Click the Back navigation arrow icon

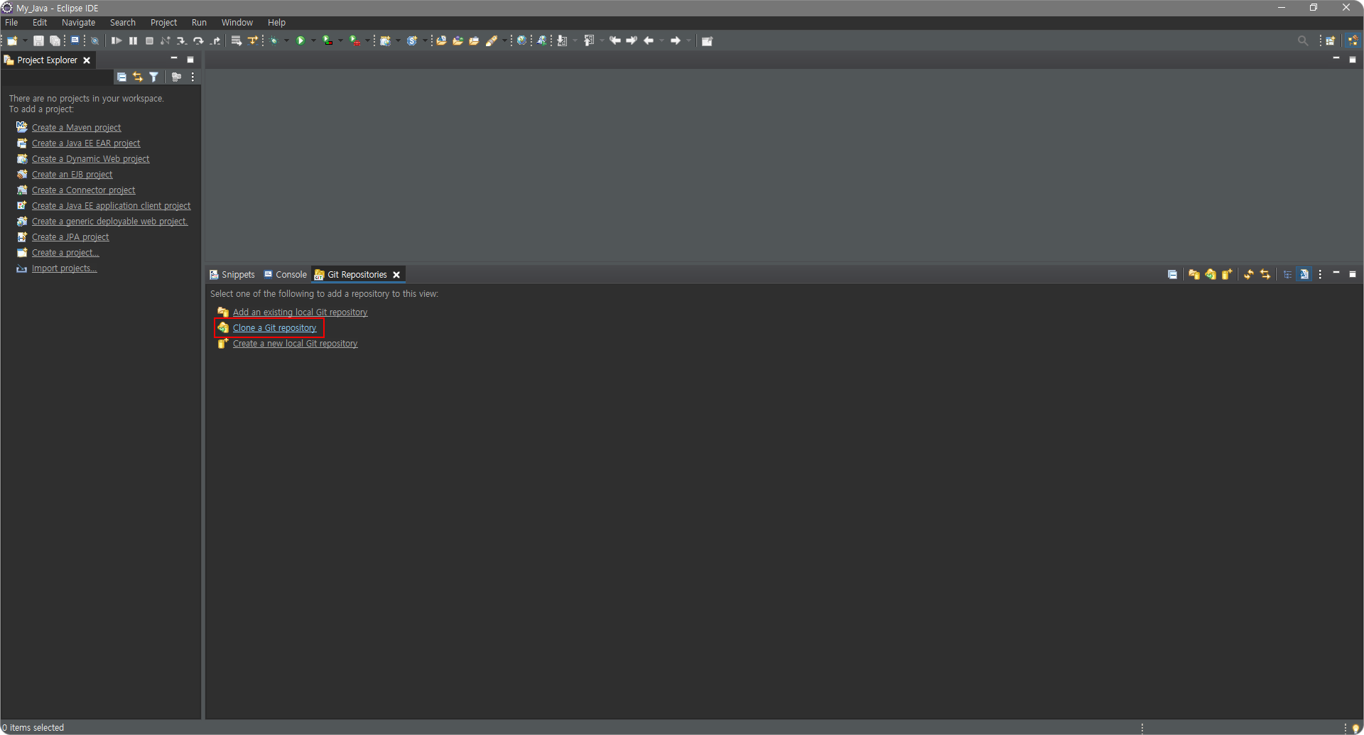click(x=649, y=40)
